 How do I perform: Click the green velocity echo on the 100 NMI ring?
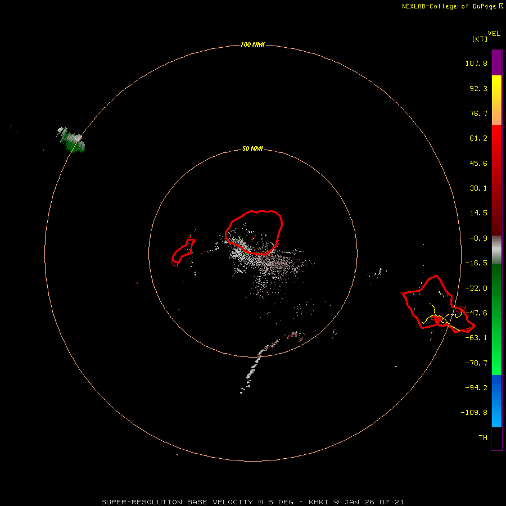click(x=71, y=140)
